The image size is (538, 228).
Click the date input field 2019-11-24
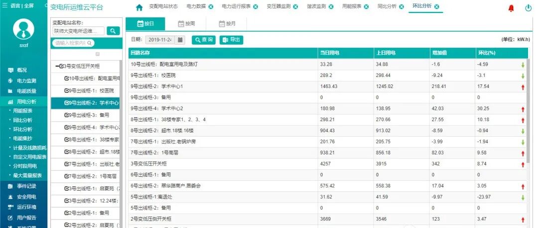tap(160, 40)
